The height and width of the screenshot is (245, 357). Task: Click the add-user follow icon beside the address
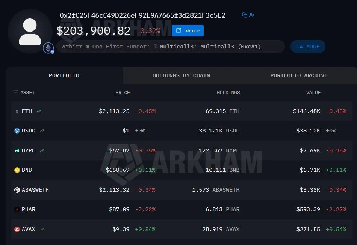pyautogui.click(x=251, y=15)
